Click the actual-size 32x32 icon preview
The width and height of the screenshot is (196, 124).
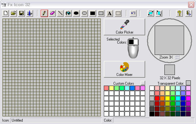tap(170, 70)
